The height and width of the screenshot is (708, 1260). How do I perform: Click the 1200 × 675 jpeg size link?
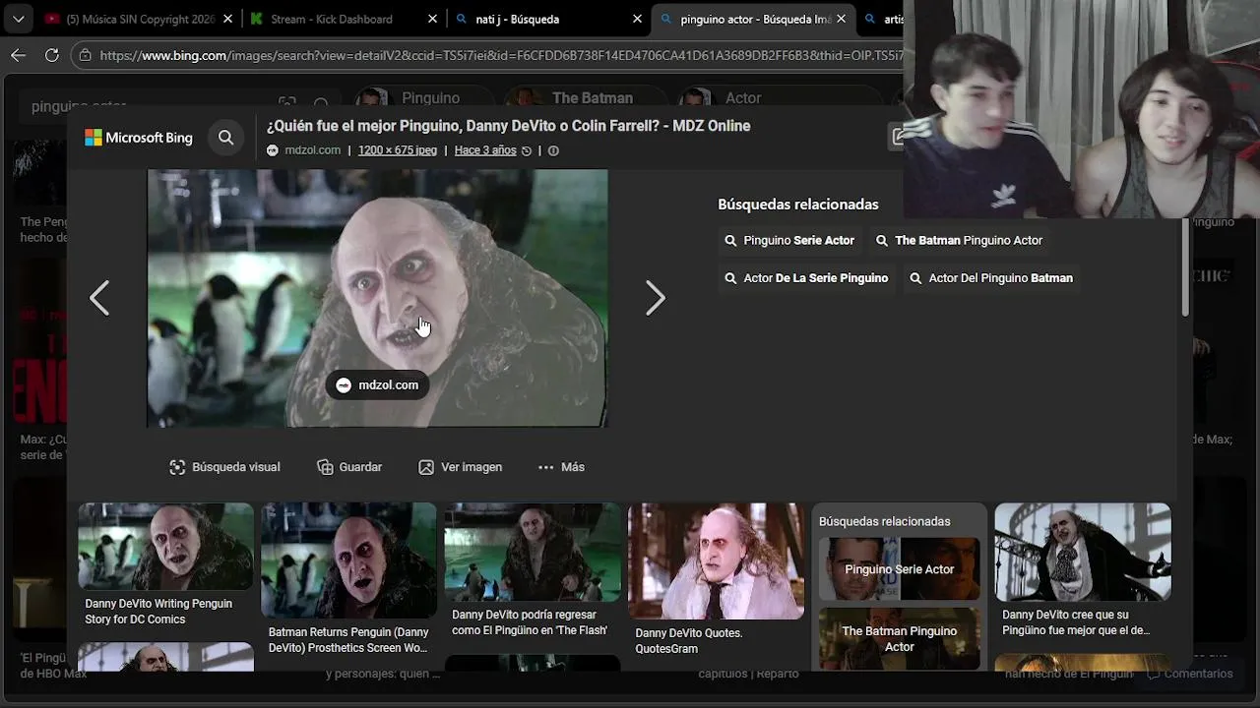click(398, 150)
